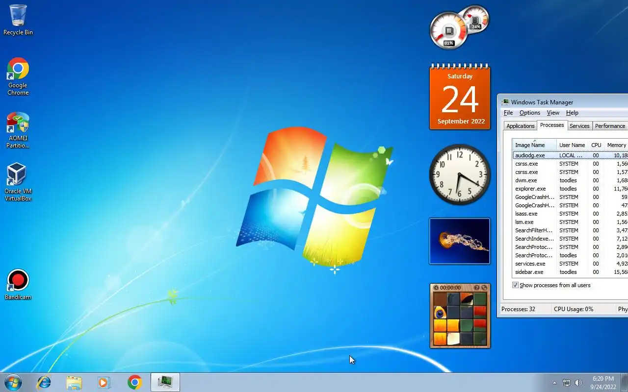Switch to the Services tab
This screenshot has height=392, width=628.
579,126
